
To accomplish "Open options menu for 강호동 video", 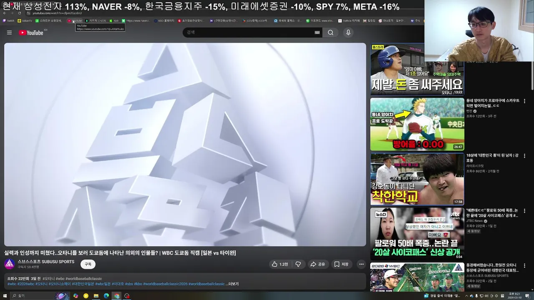I will pos(524,156).
